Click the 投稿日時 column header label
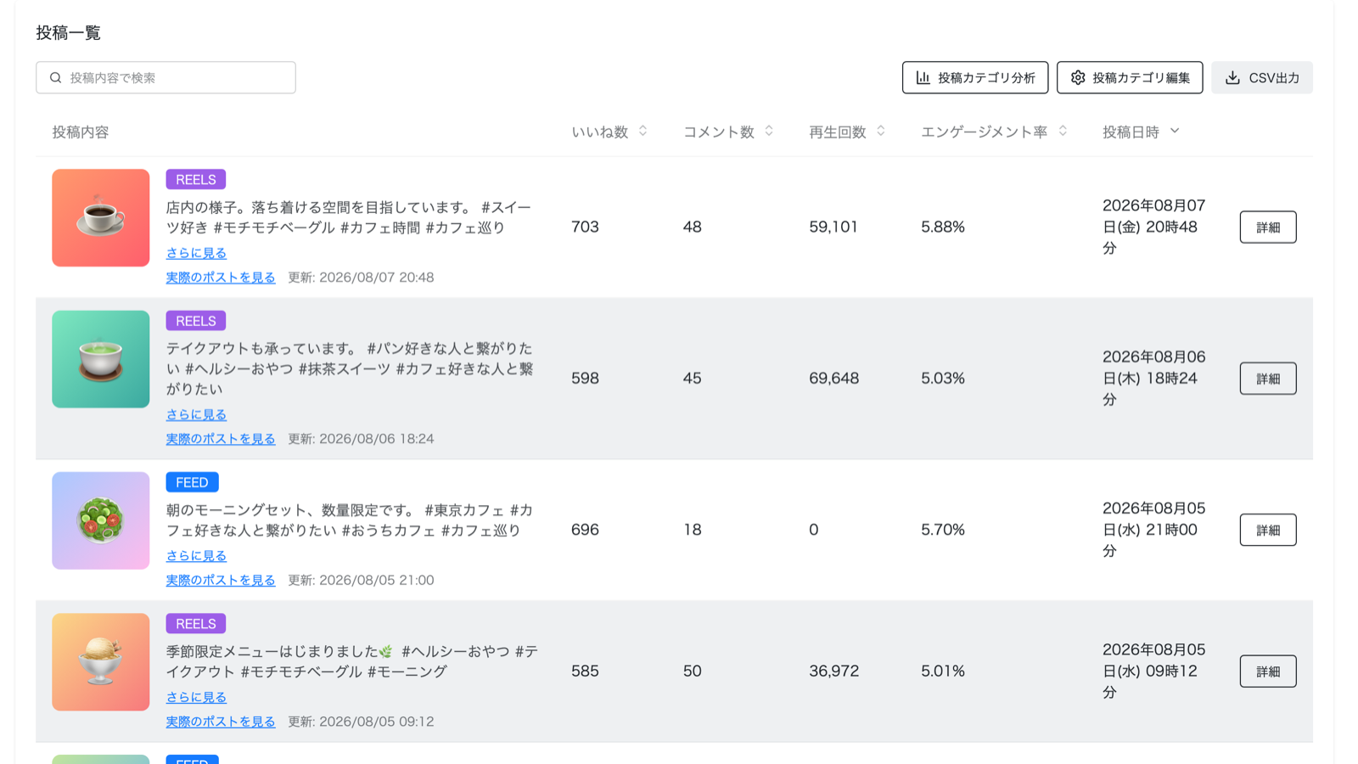 [x=1131, y=132]
